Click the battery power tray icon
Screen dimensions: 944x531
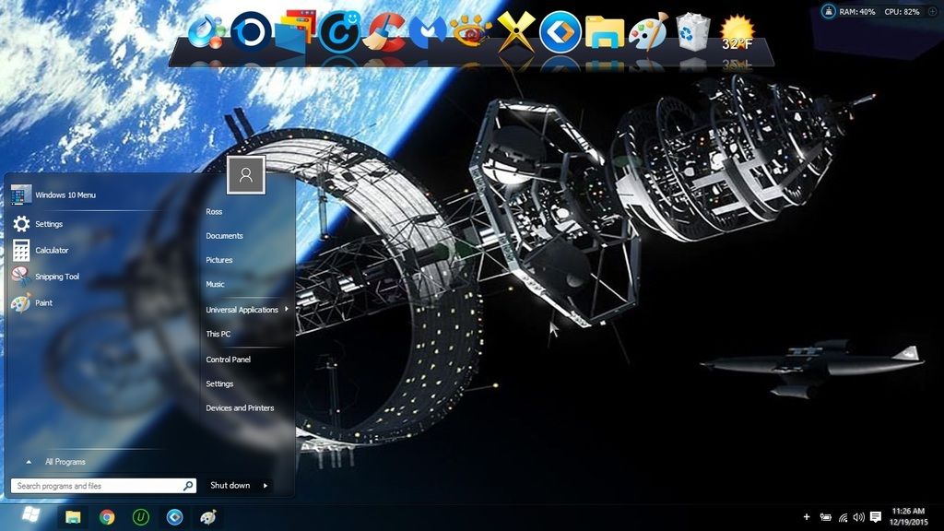826,517
